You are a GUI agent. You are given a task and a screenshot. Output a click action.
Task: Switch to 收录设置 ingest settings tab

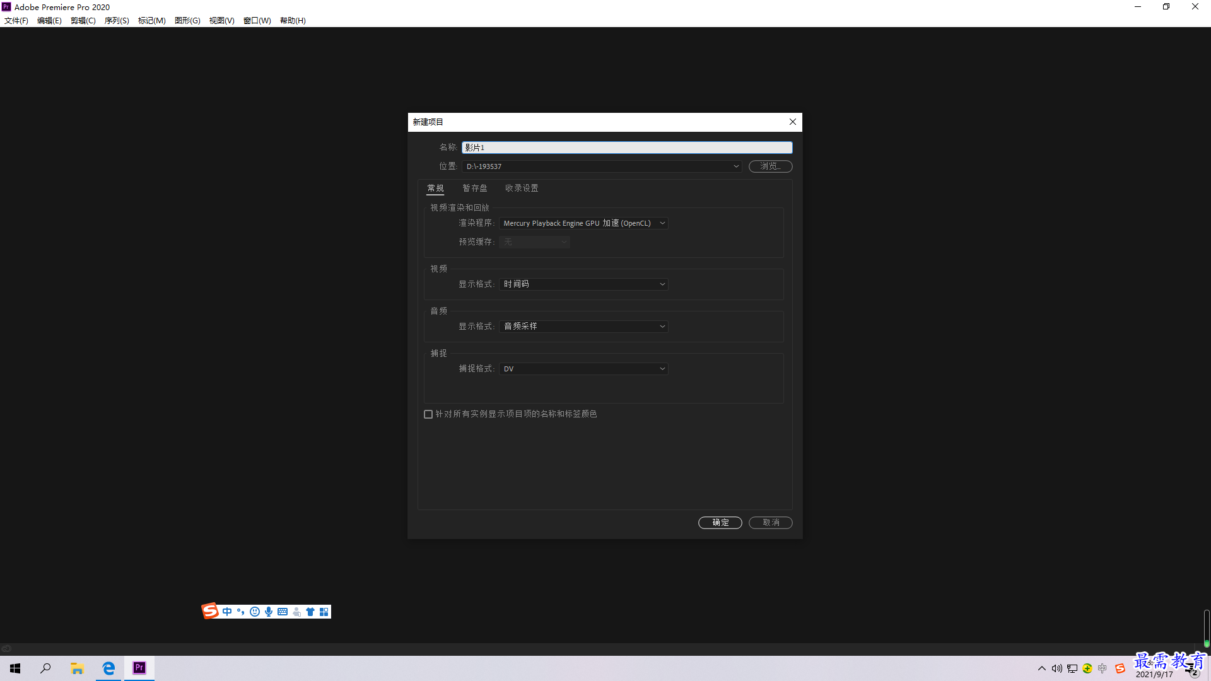tap(522, 188)
